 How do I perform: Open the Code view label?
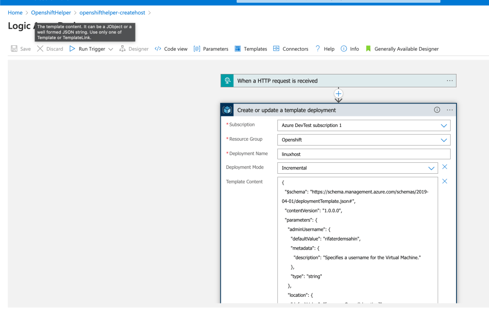(175, 49)
